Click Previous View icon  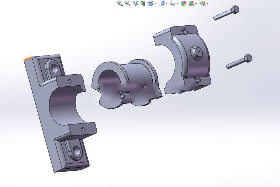[135, 3]
